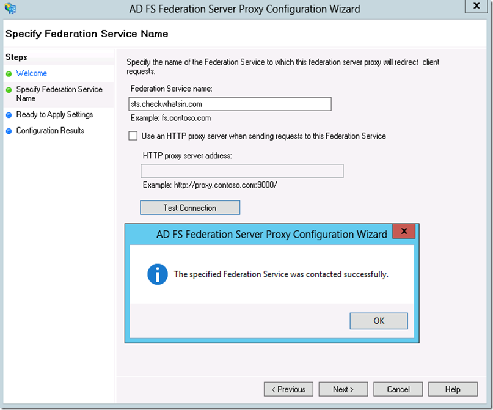493x410 pixels.
Task: Click OK in the success dialog
Action: pos(379,321)
